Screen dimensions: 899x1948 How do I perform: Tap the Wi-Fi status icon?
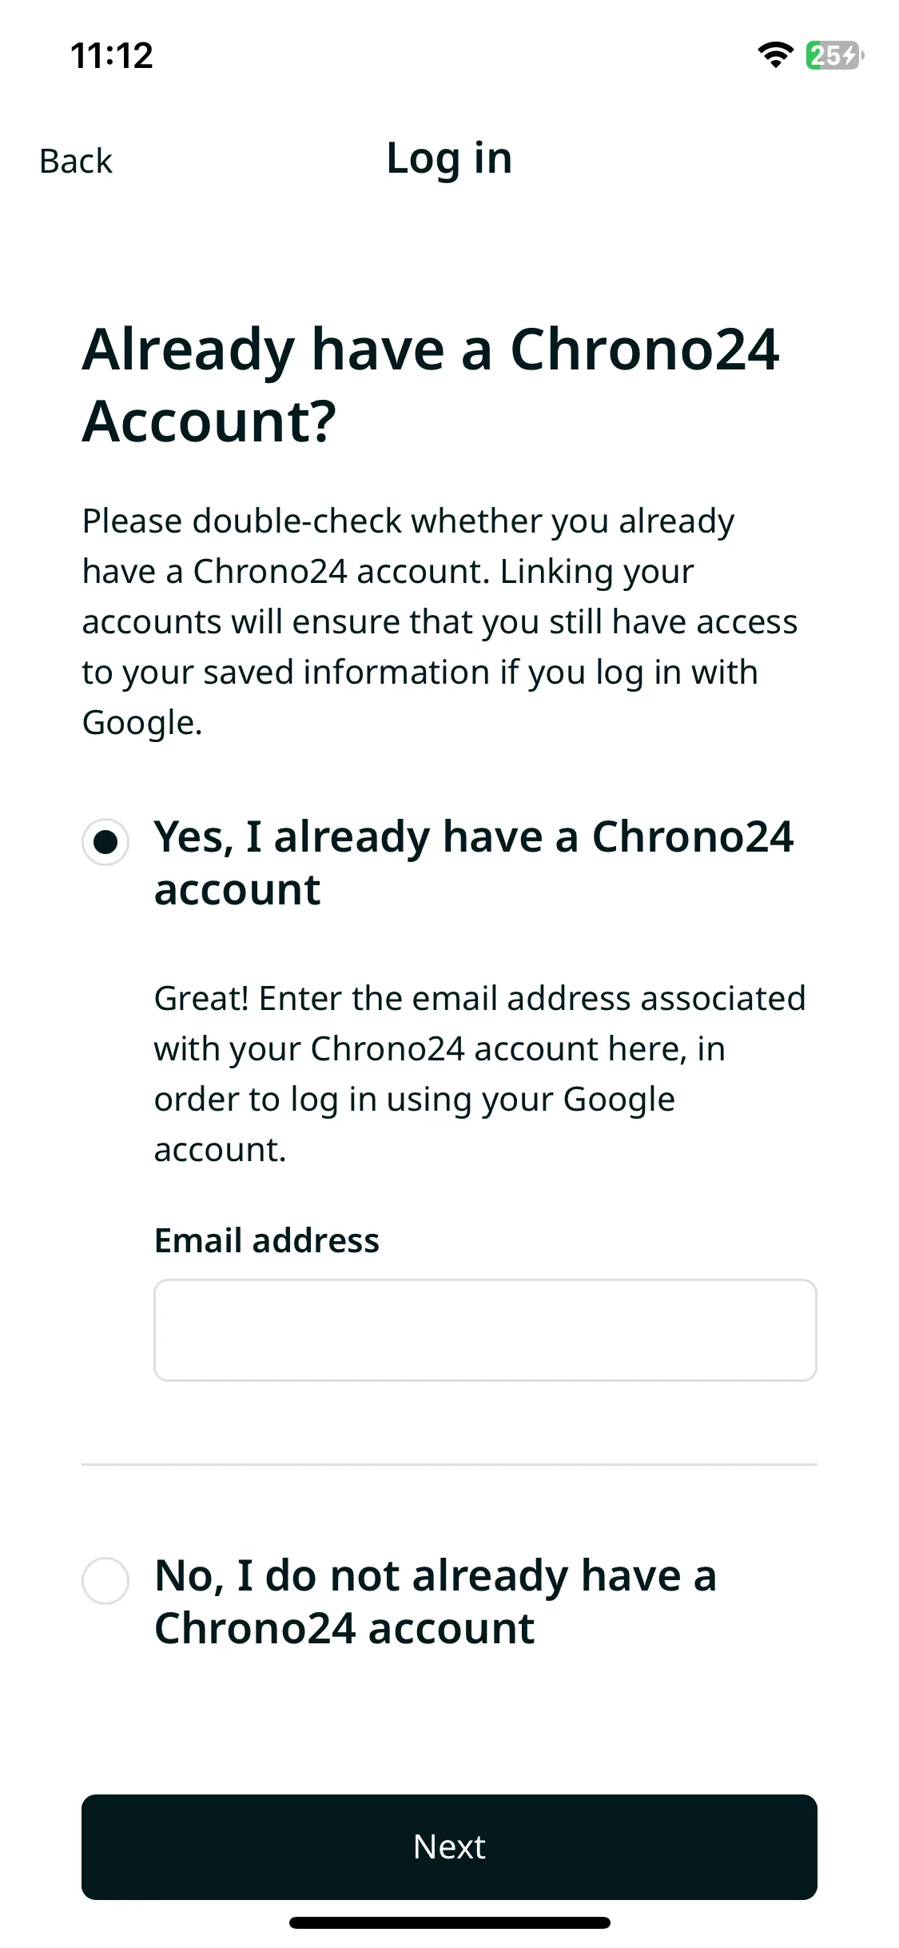774,55
